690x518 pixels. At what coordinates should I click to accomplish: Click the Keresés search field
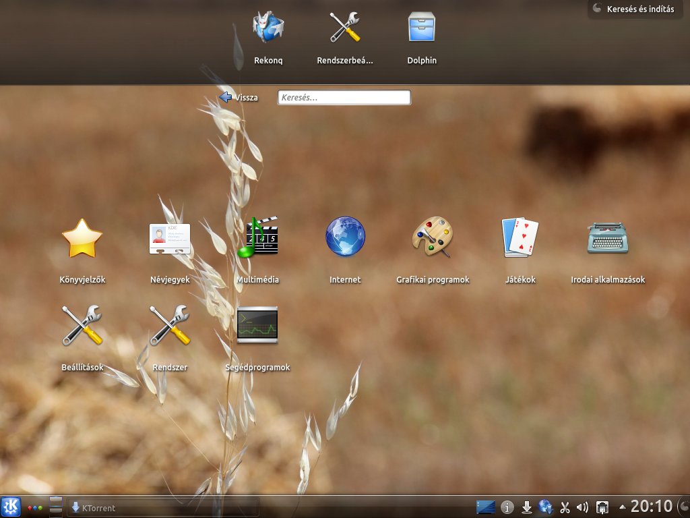344,97
